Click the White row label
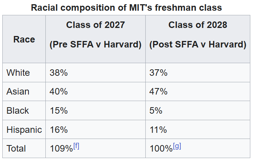 [x=18, y=73]
